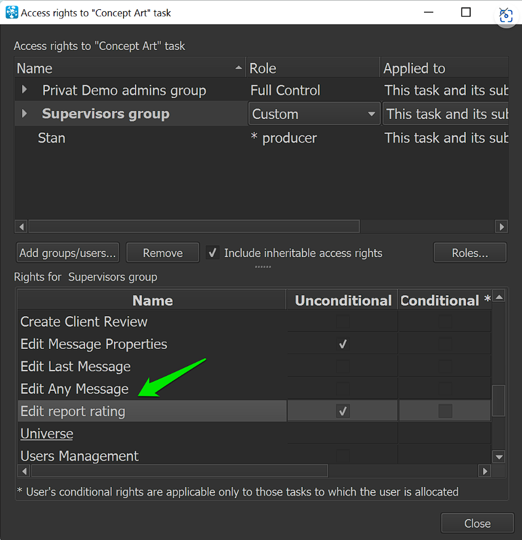Viewport: 522px width, 540px height.
Task: Open the Add groups/users dialog
Action: click(68, 253)
